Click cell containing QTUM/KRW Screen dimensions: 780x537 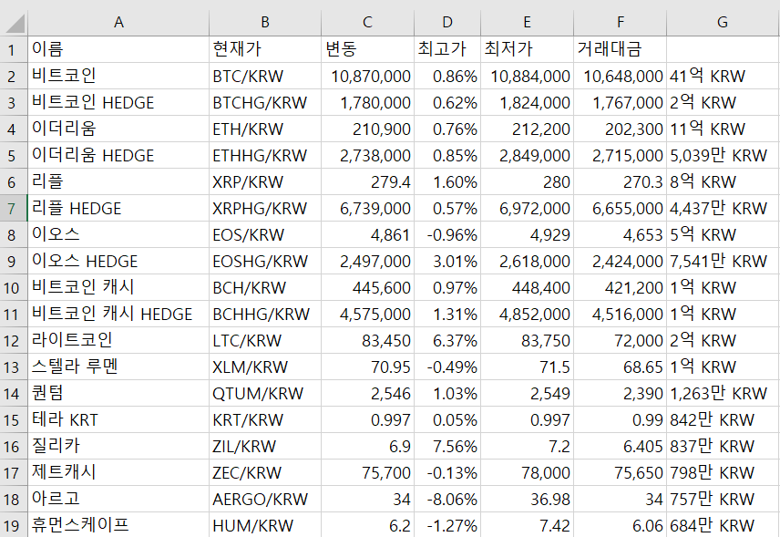click(265, 393)
